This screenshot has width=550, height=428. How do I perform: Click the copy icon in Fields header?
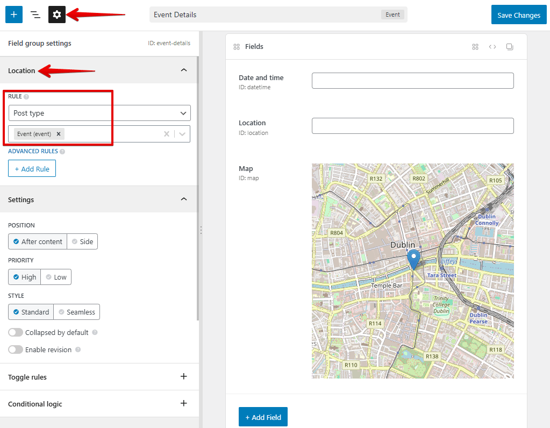point(510,47)
